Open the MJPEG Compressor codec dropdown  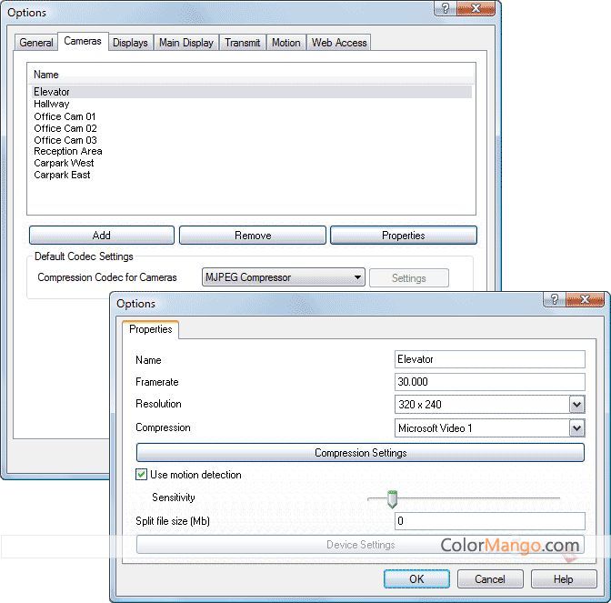point(357,278)
